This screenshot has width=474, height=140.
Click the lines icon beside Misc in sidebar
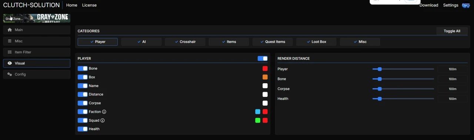tap(10, 41)
